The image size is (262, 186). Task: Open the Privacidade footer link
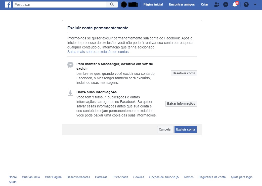point(120,177)
